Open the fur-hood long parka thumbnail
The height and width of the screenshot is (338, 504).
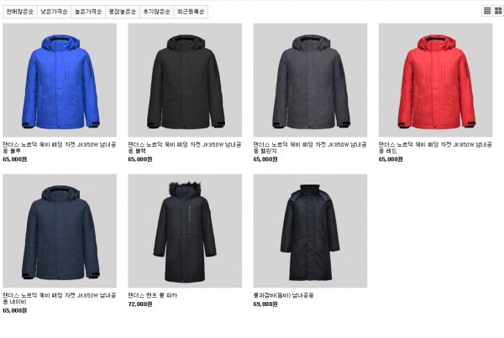(x=185, y=231)
